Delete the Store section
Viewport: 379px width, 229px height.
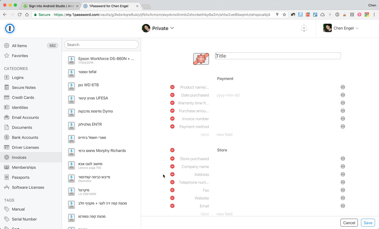click(x=172, y=150)
